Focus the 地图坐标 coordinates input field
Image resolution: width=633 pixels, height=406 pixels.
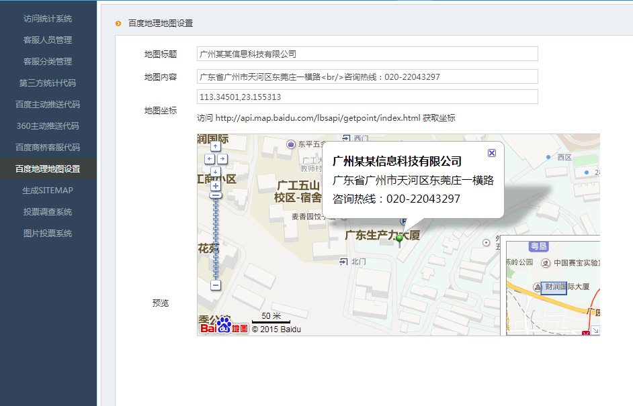(x=368, y=97)
